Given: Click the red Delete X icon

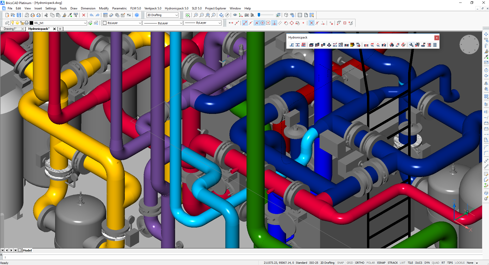Looking at the screenshot, I should click(x=84, y=15).
